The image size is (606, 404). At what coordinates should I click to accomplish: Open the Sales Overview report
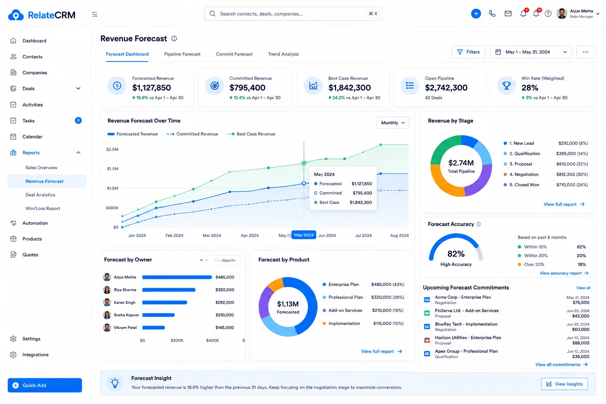[x=41, y=168]
